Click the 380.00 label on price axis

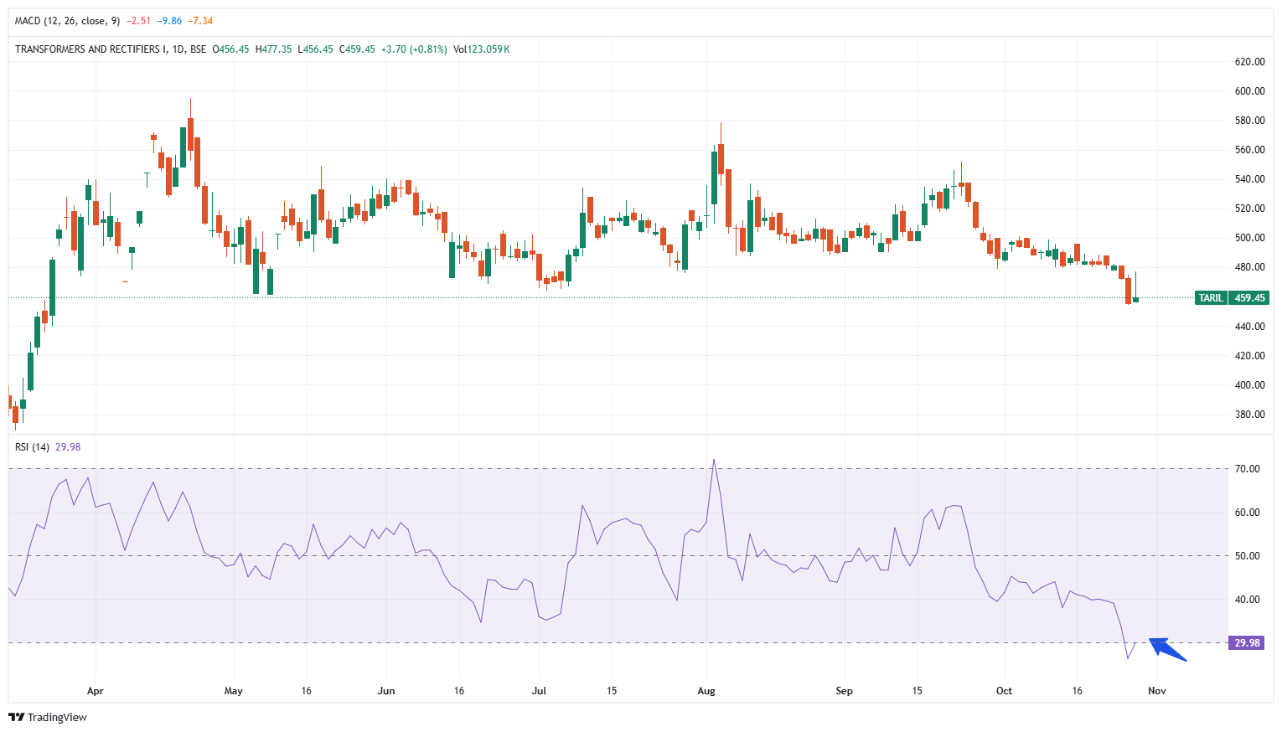(1249, 415)
